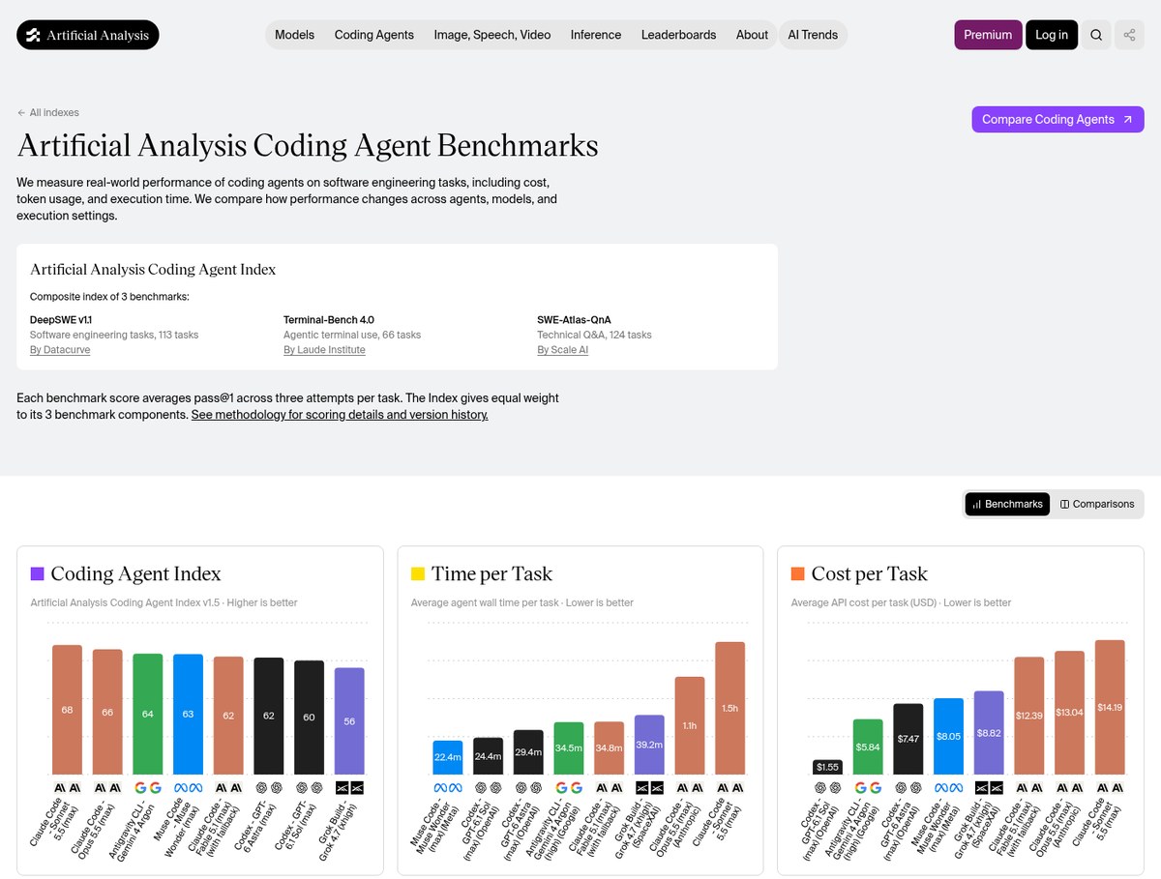
Task: Click the bar showing score 68
Action: click(67, 710)
